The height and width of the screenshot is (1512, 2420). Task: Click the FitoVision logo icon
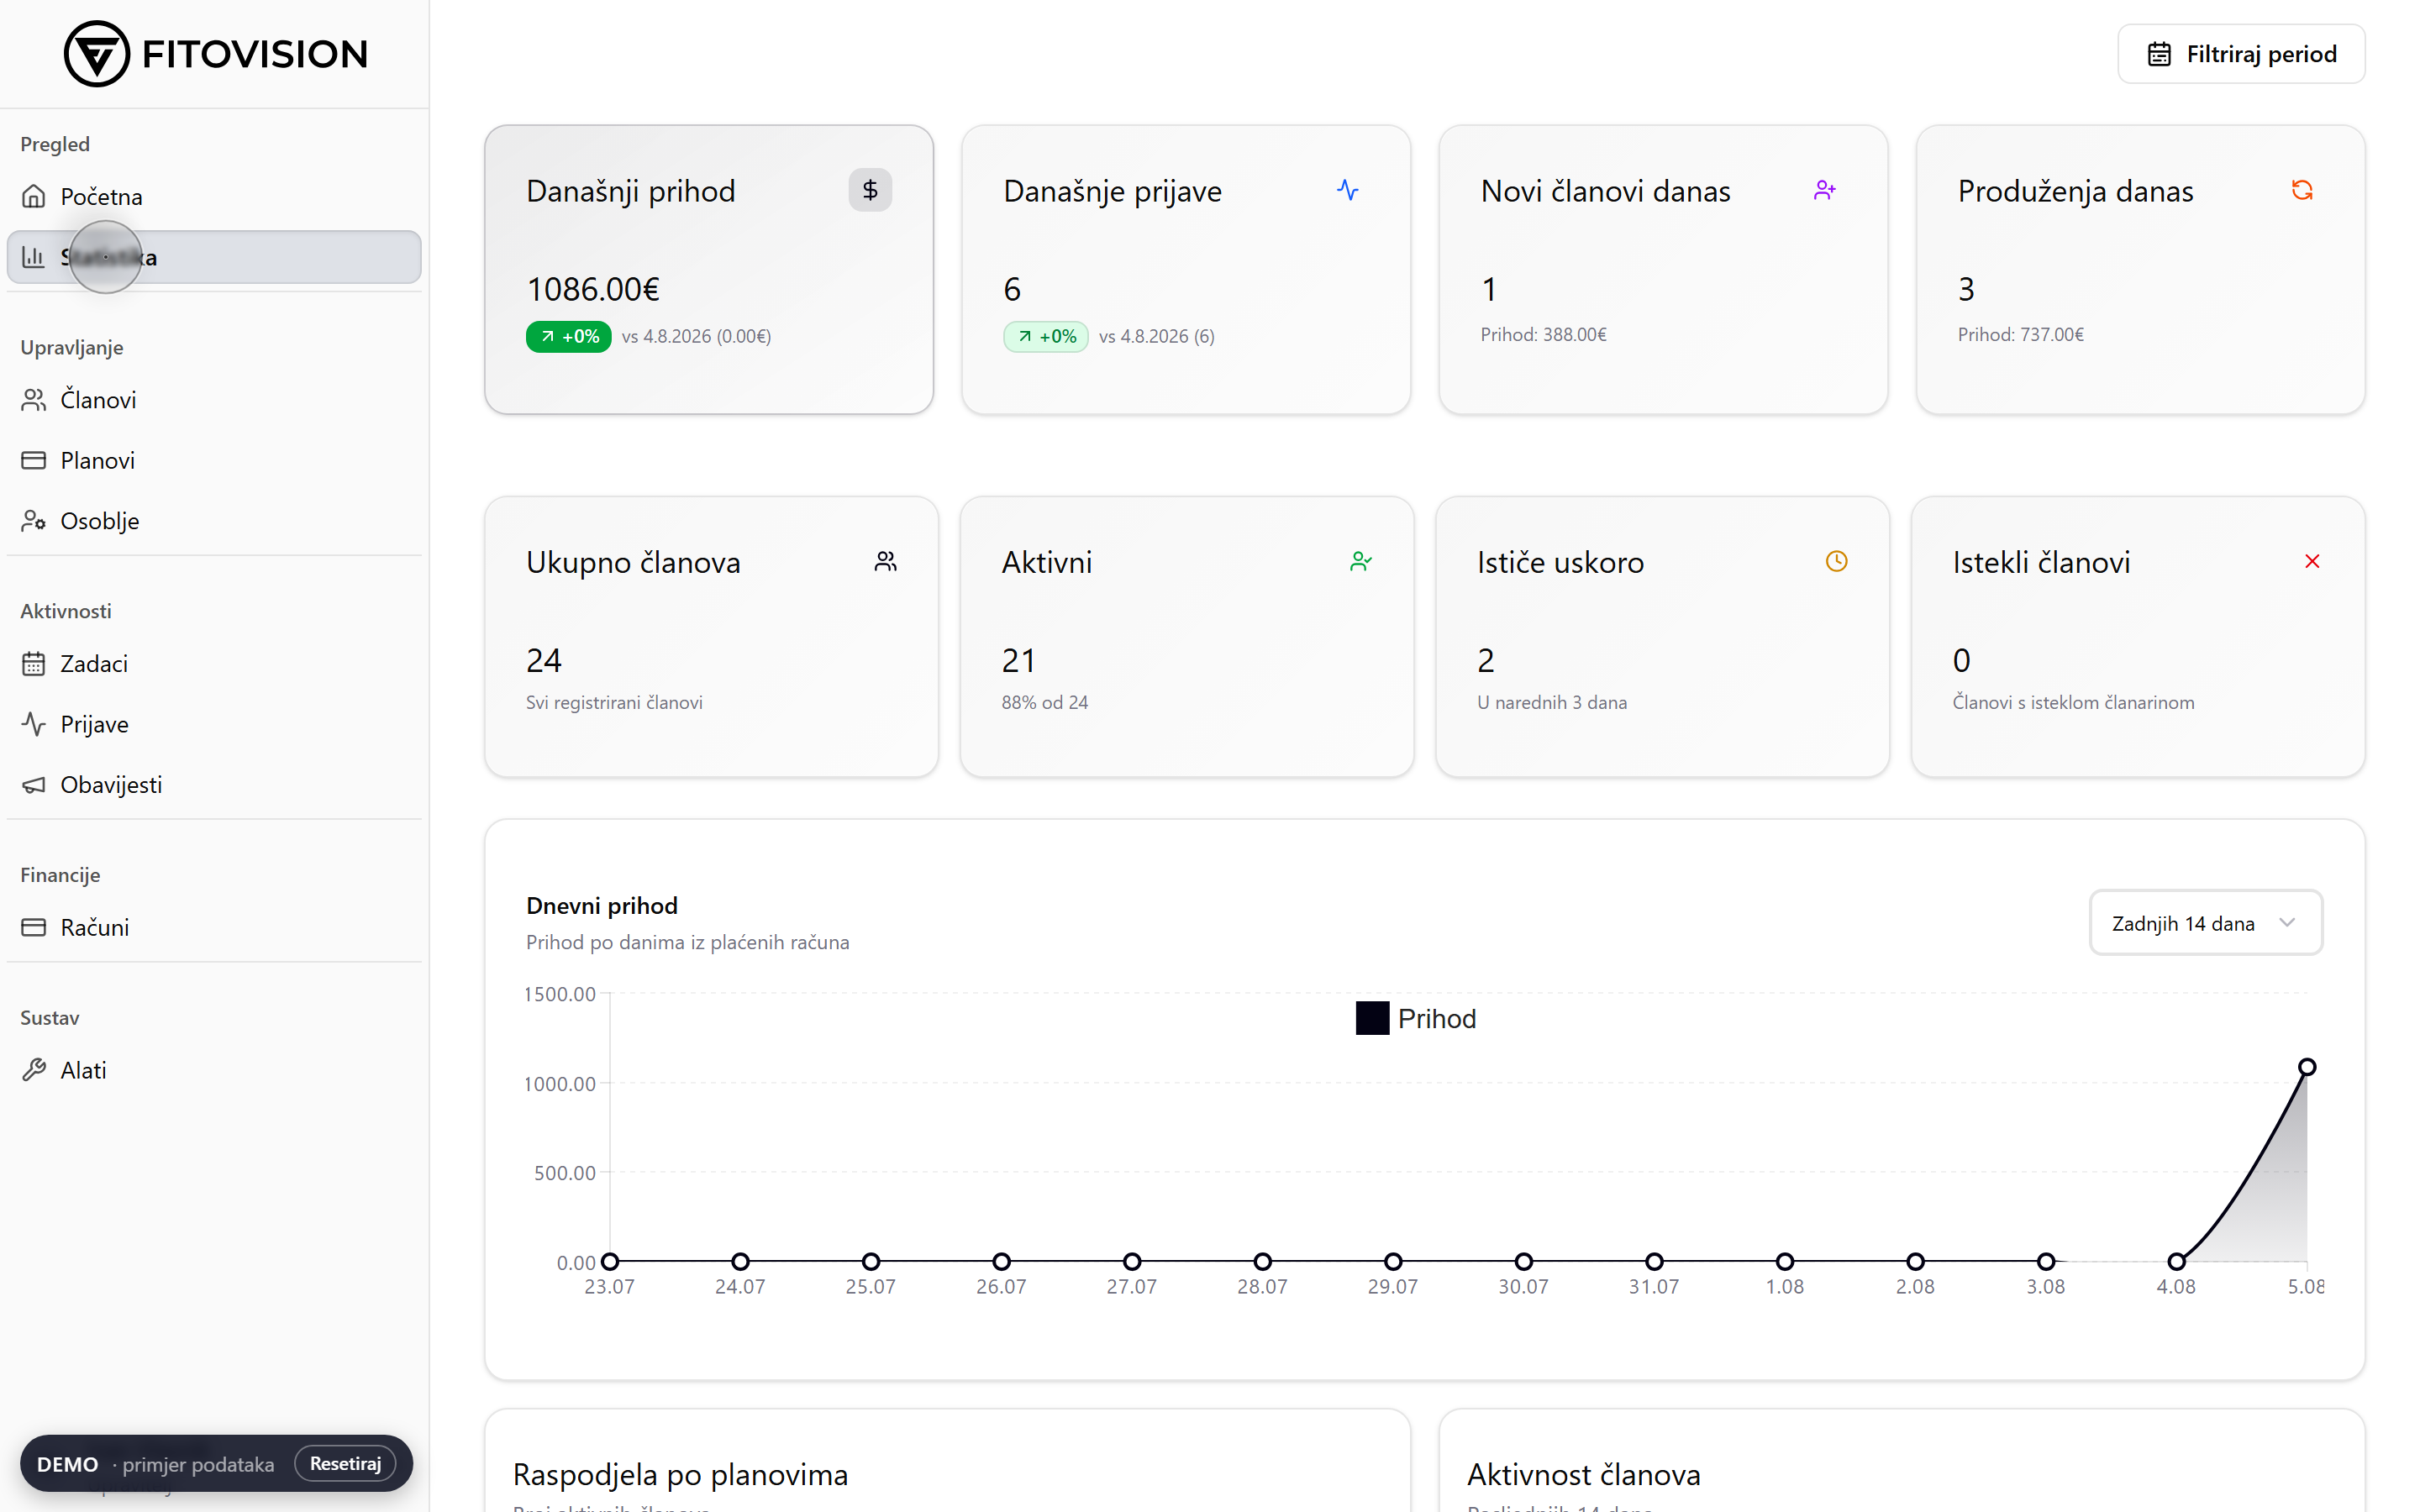click(96, 54)
